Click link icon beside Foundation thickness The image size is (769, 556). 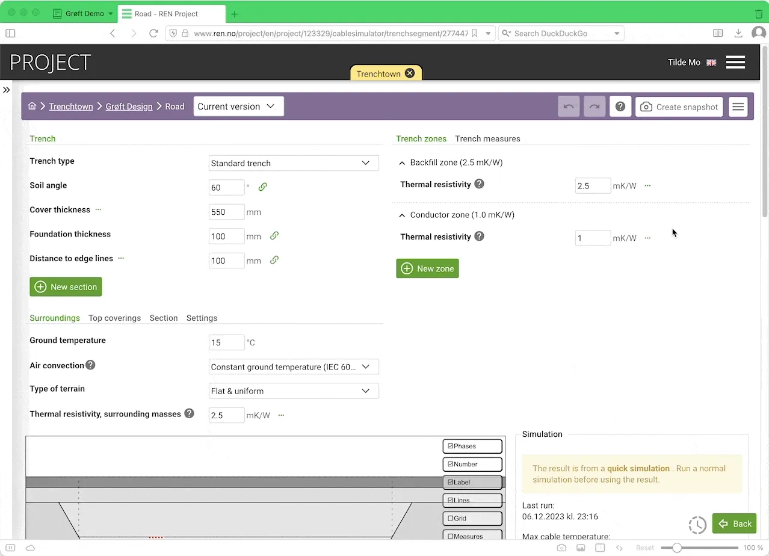274,236
